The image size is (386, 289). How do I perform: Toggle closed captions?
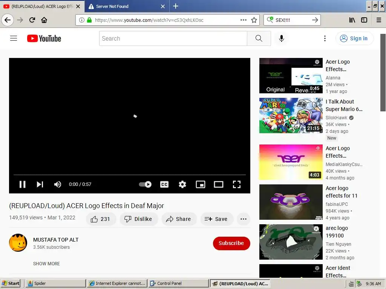point(164,184)
